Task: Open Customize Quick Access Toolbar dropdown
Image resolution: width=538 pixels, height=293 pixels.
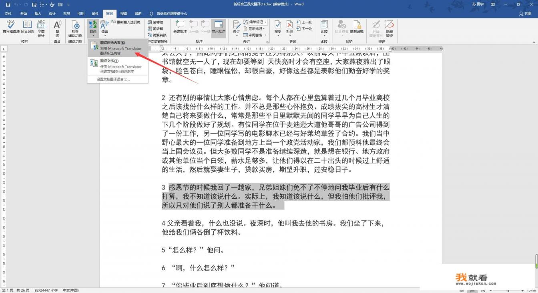Action: pos(68,4)
